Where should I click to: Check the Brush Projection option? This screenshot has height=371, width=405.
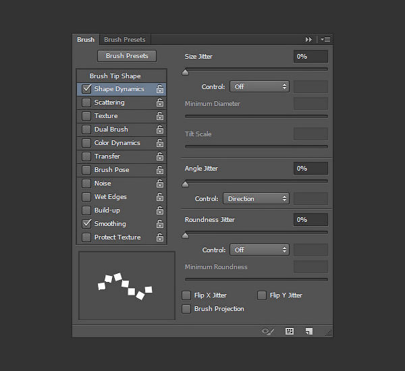[x=186, y=309]
